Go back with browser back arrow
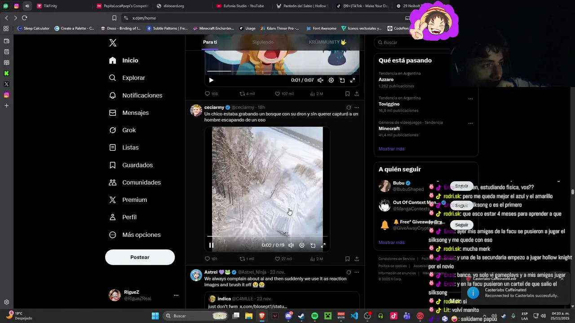Image resolution: width=575 pixels, height=323 pixels. [6, 18]
